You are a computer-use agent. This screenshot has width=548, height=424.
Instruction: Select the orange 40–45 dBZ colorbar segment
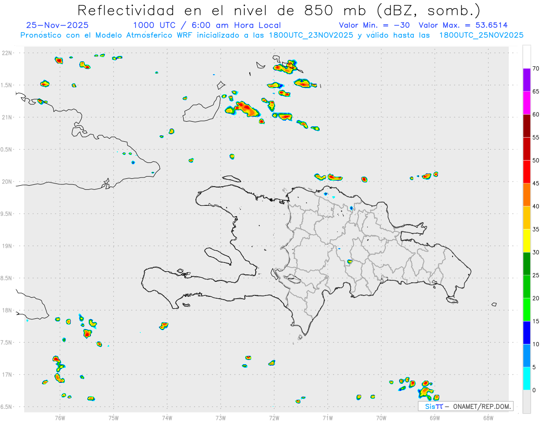tap(527, 194)
